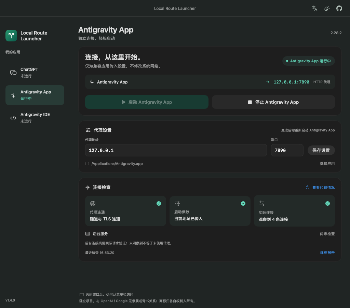The width and height of the screenshot is (350, 308).
Task: Click the 停止 Antigravity App button
Action: [273, 102]
